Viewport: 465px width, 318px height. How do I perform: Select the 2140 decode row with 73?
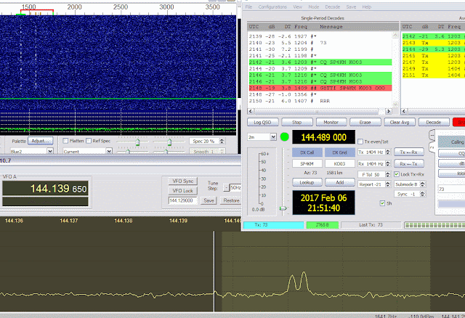[320, 43]
